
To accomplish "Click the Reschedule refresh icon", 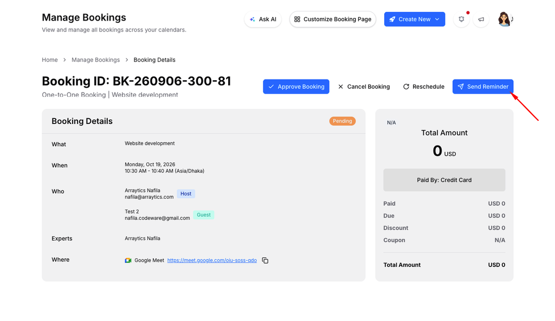I will (406, 87).
